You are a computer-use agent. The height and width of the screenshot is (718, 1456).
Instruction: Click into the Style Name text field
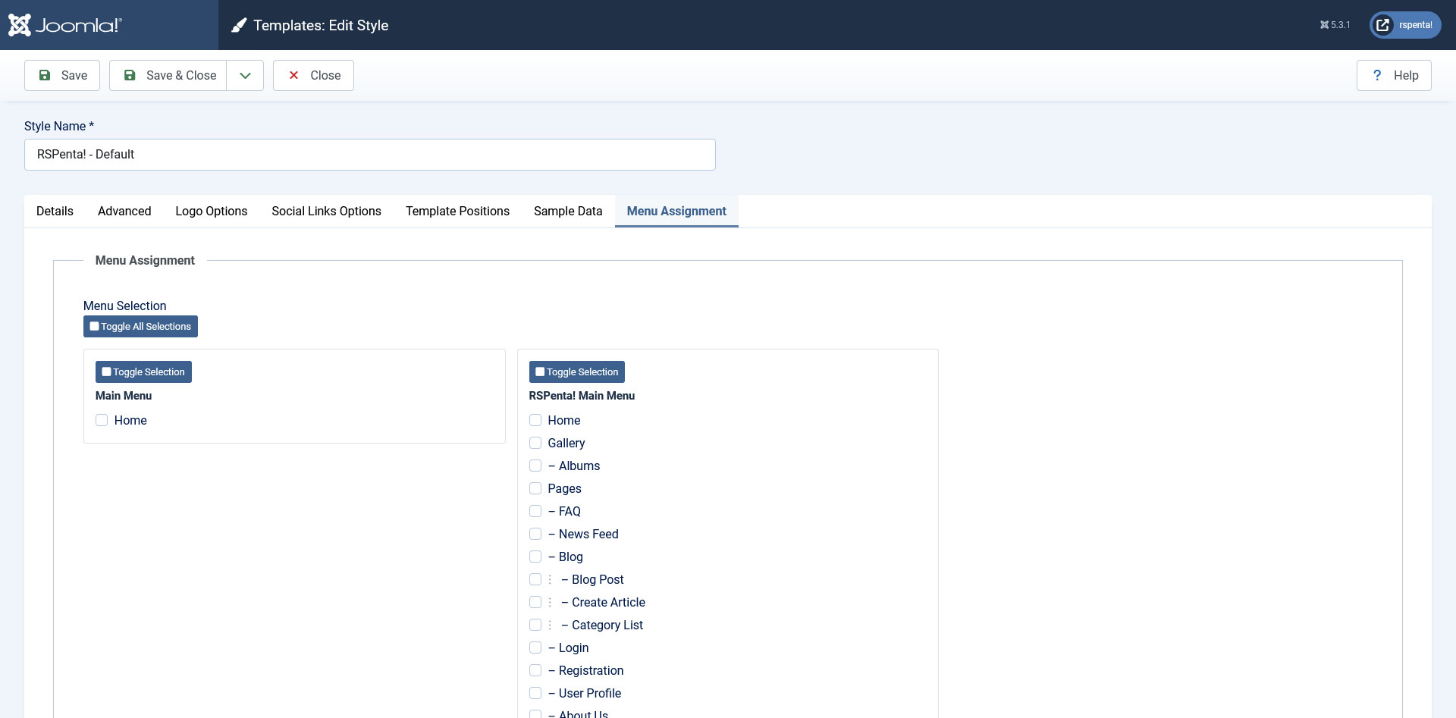click(x=370, y=155)
